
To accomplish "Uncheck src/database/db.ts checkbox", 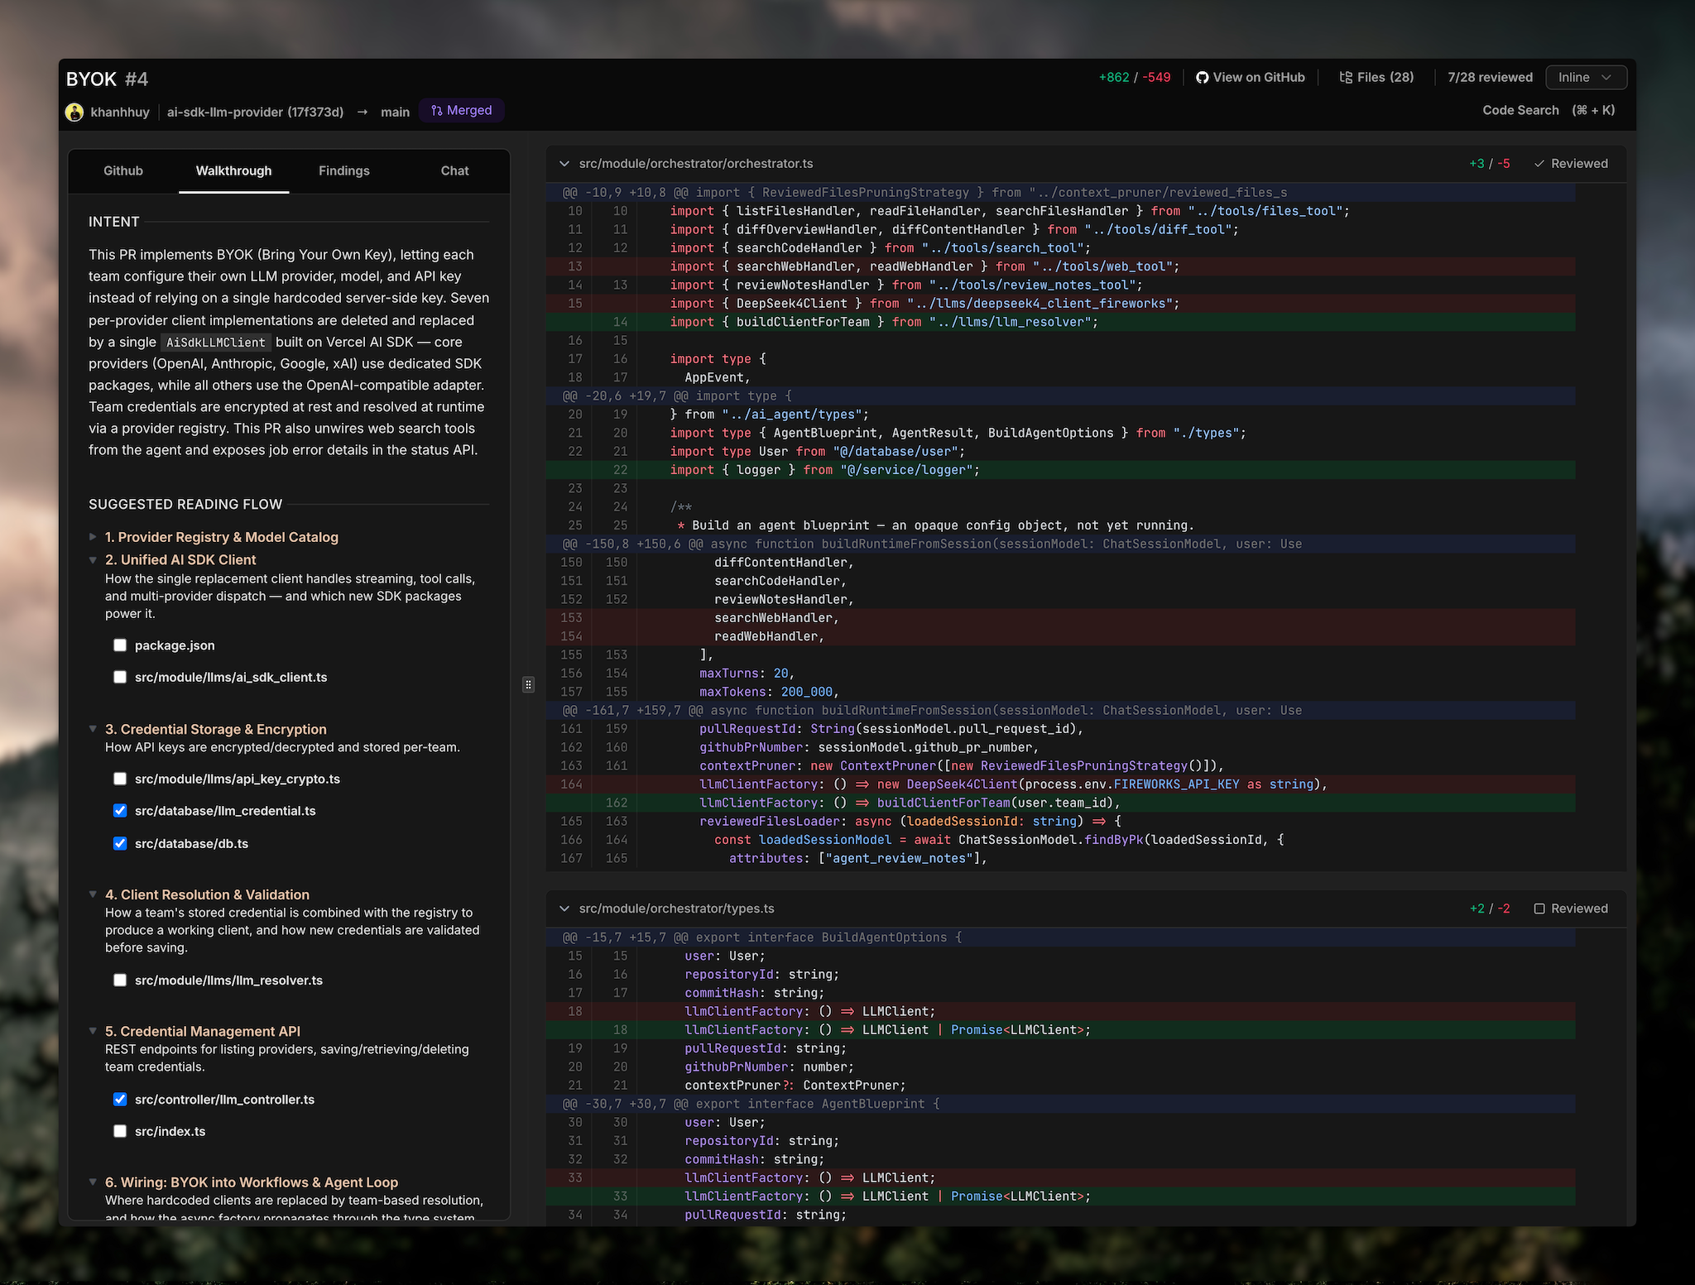I will click(120, 843).
